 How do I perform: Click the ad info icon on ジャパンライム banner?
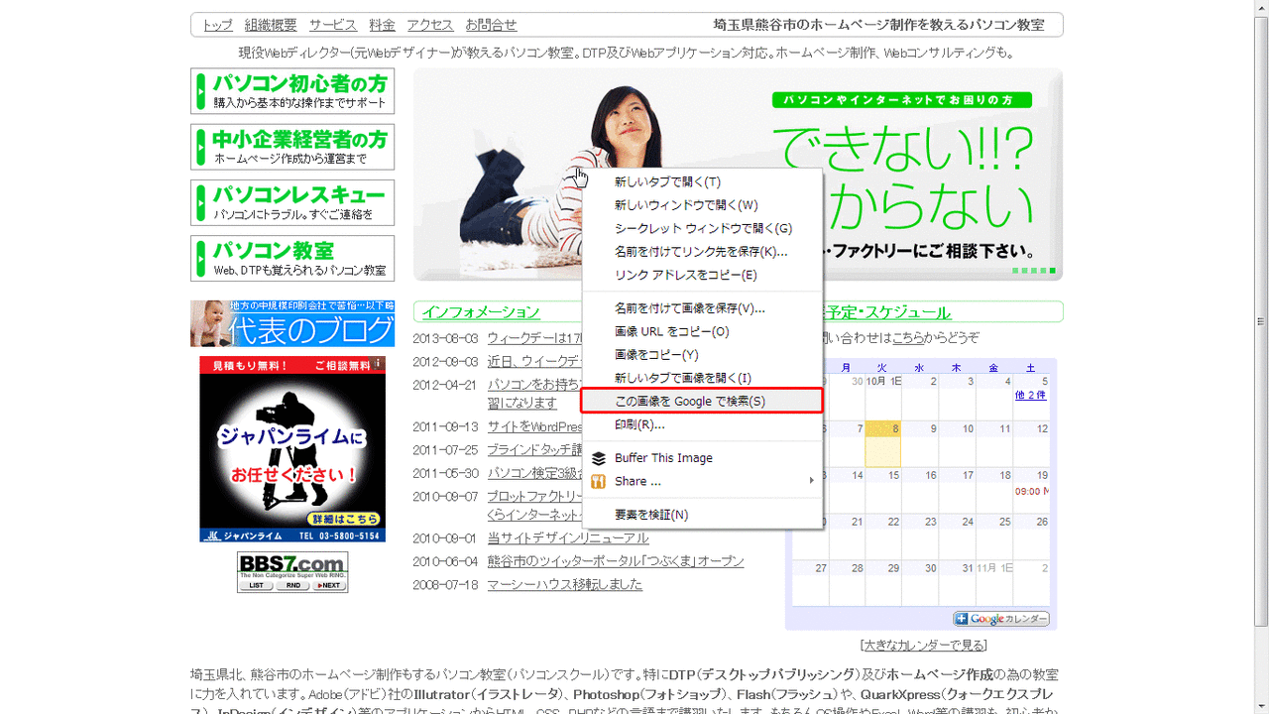(378, 364)
